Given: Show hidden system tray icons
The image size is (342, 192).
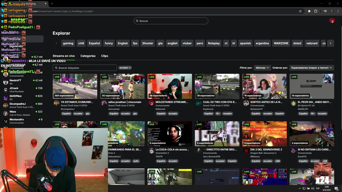Looking at the screenshot, I should [x=300, y=189].
